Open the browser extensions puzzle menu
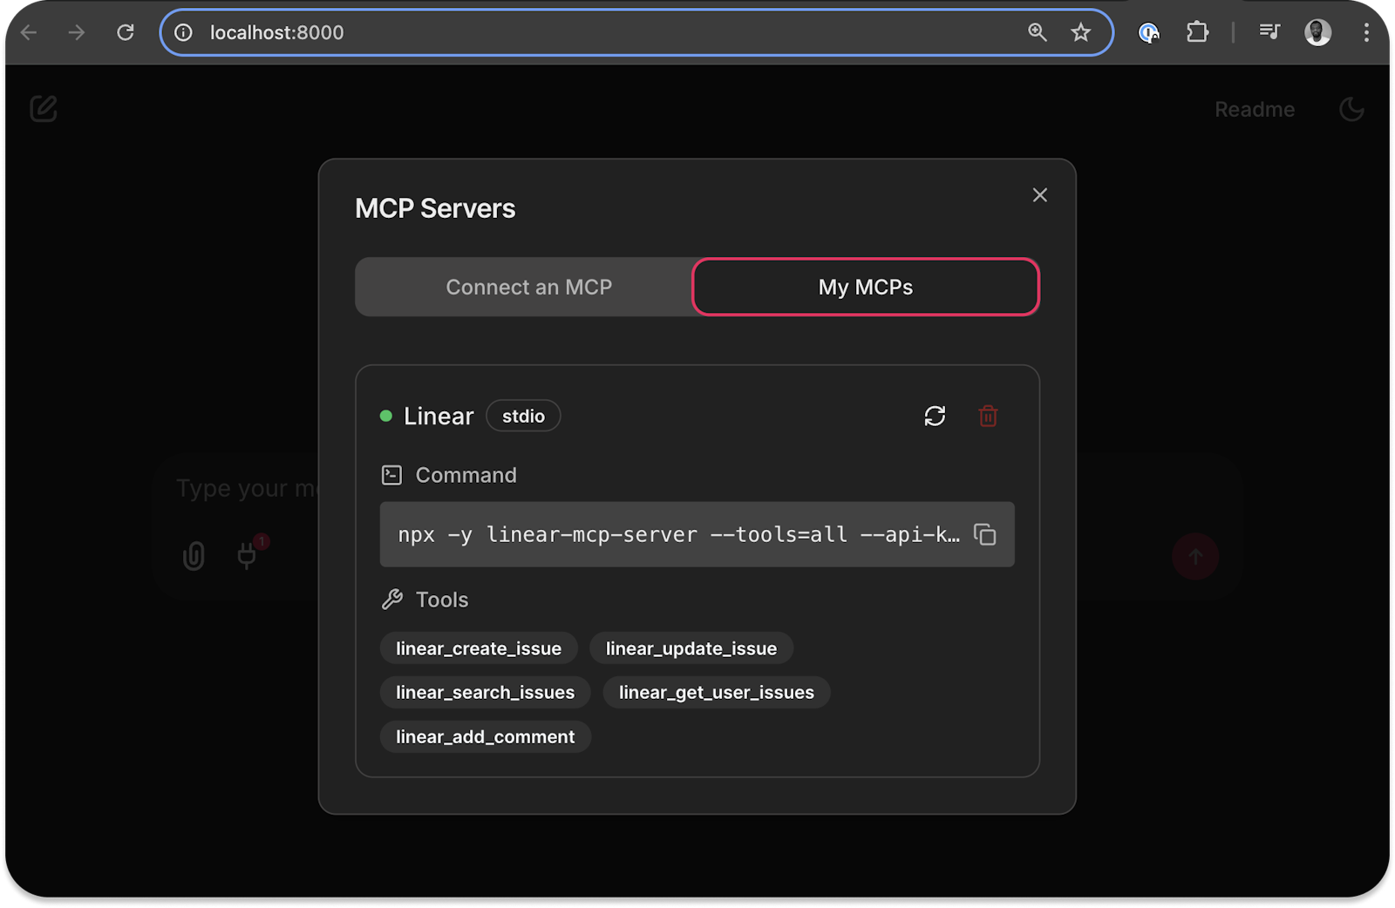The width and height of the screenshot is (1395, 908). (1197, 32)
